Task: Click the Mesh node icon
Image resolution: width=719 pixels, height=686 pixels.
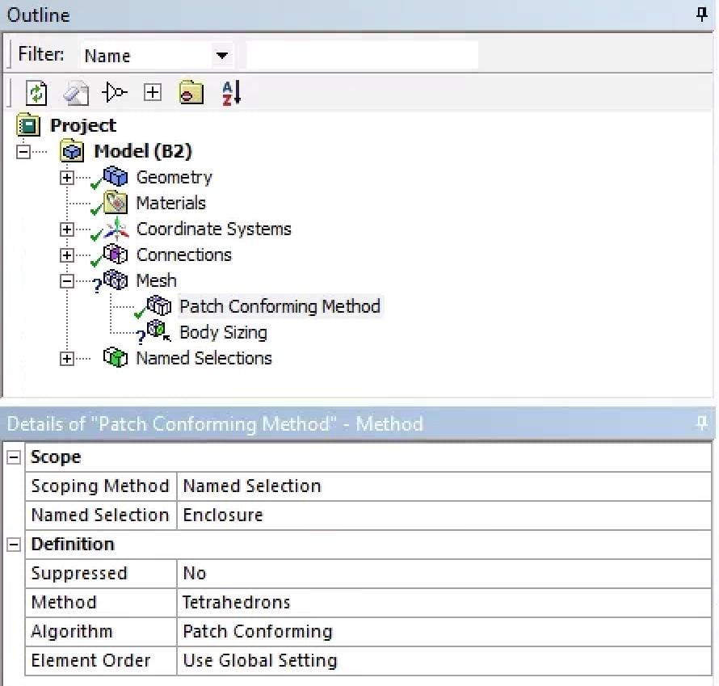Action: (x=115, y=280)
